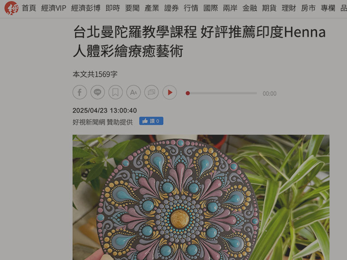Image resolution: width=347 pixels, height=260 pixels.
Task: Like the article with thumbs-up button
Action: (151, 121)
